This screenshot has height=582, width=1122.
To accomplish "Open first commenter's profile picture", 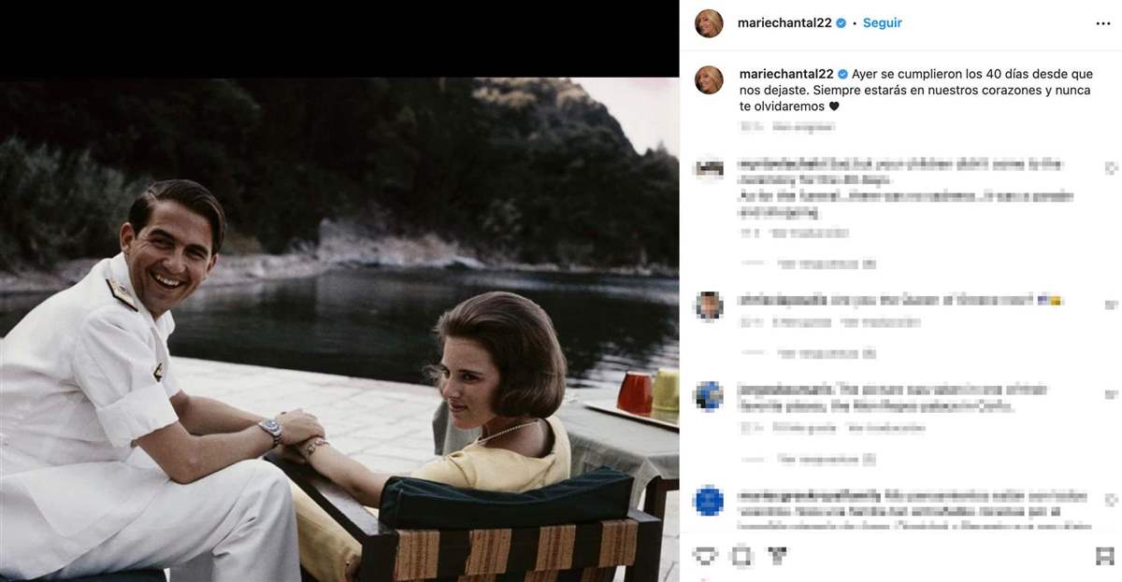I will 709,169.
